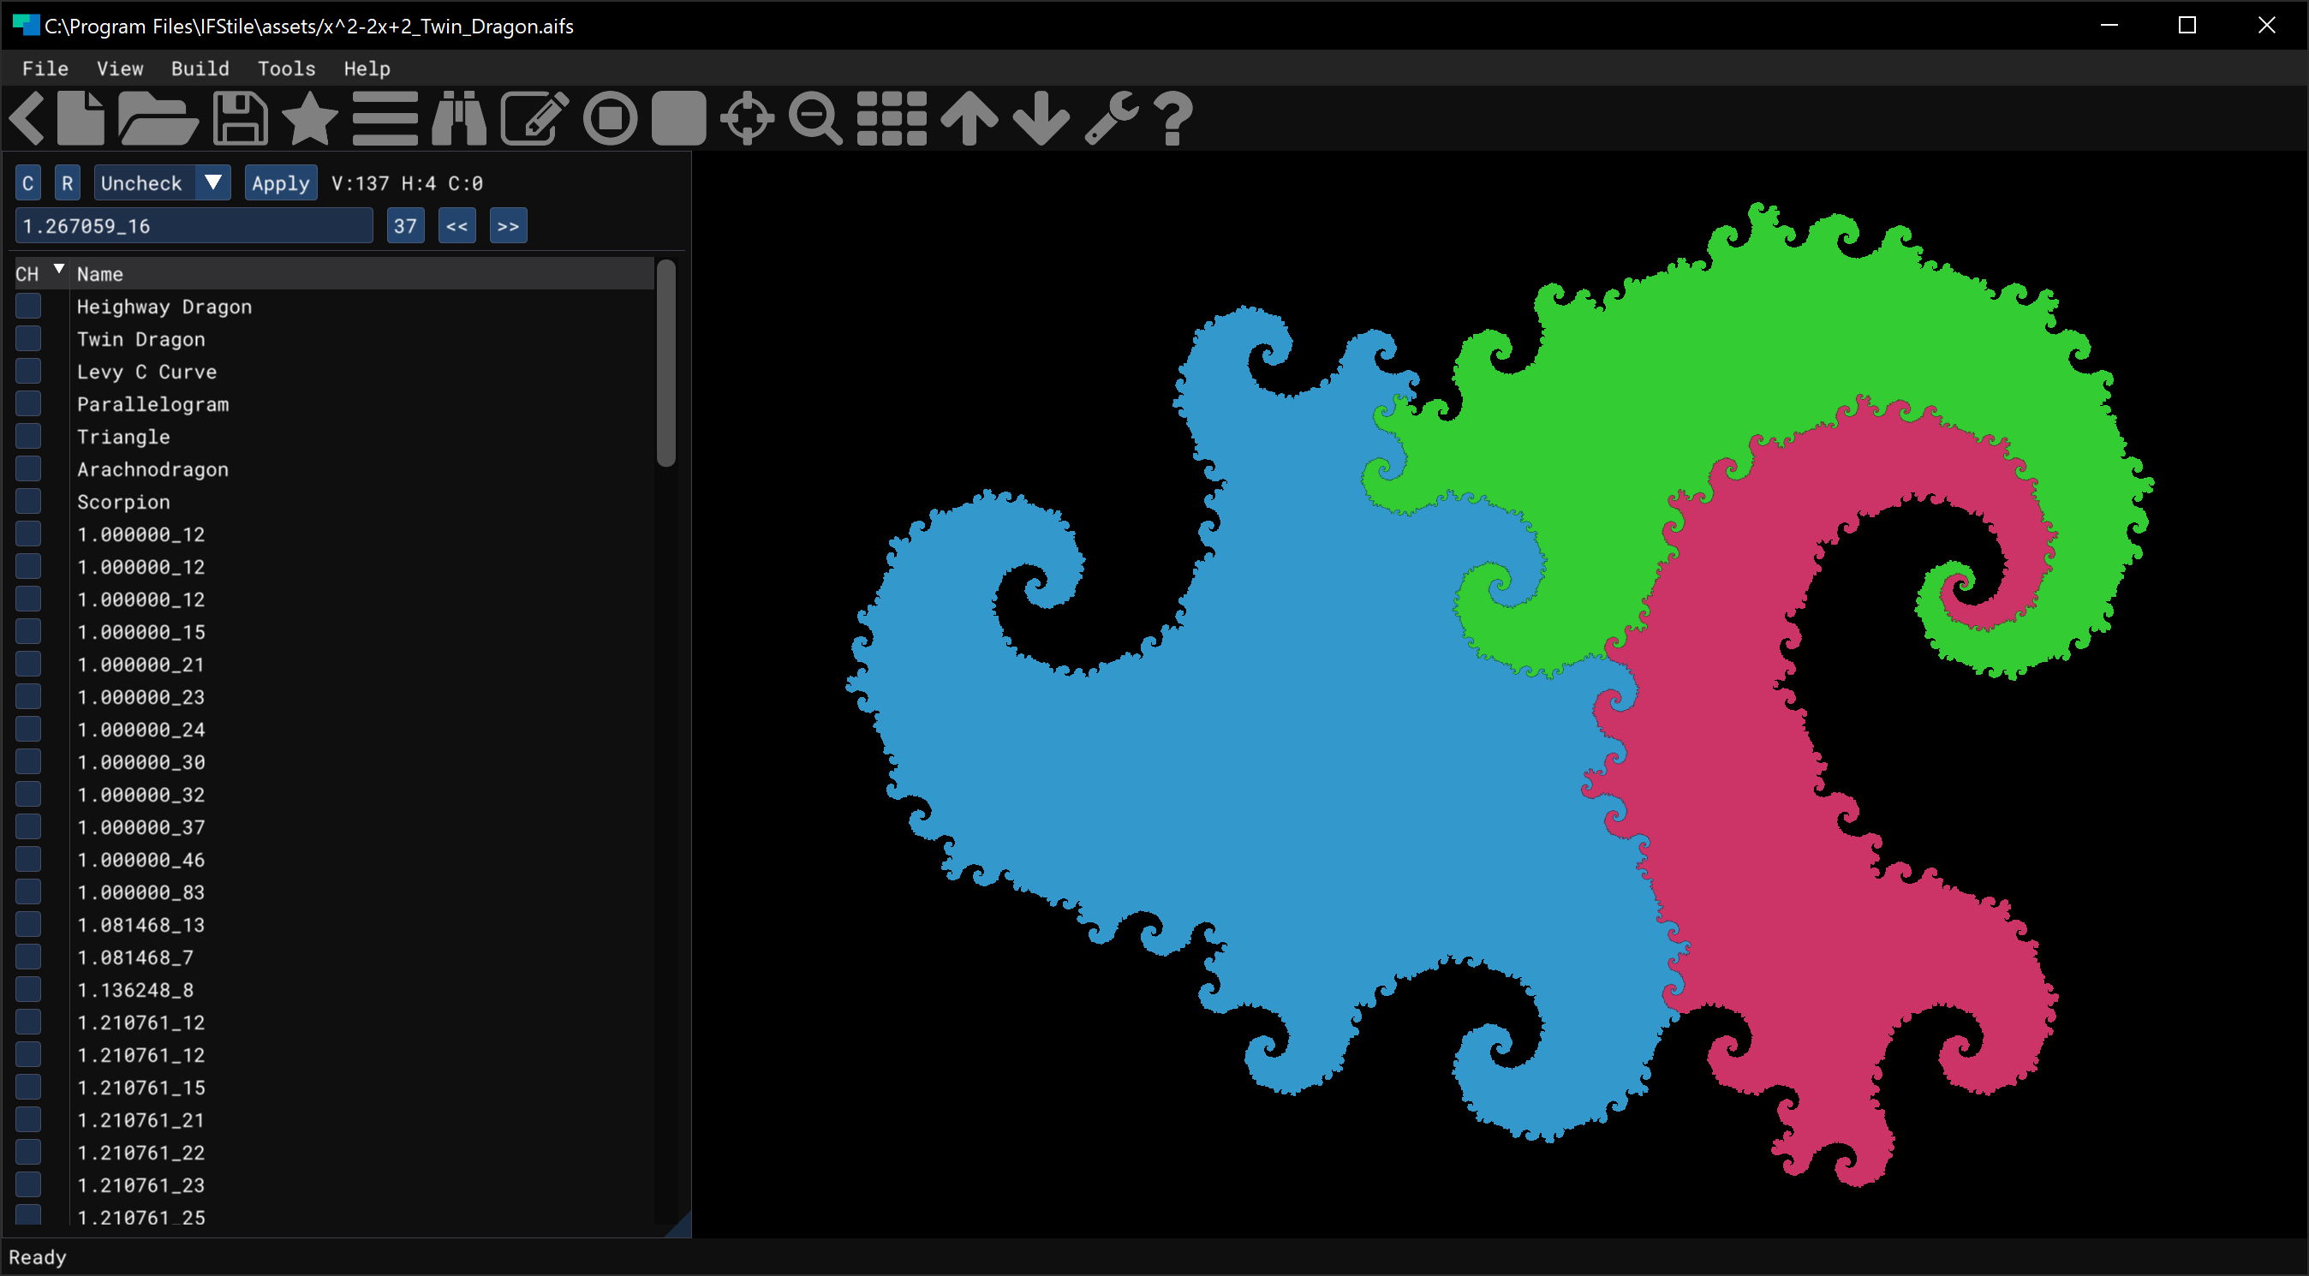Screen dimensions: 2309x1276
Task: Click the star favorites icon
Action: tap(310, 118)
